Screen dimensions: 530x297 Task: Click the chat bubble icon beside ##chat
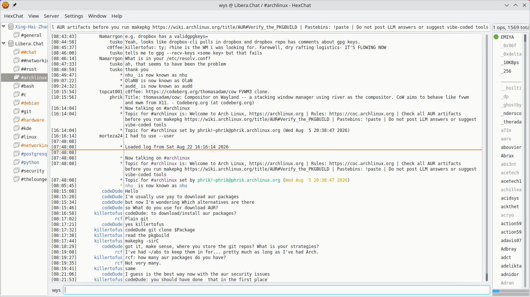pyautogui.click(x=17, y=52)
